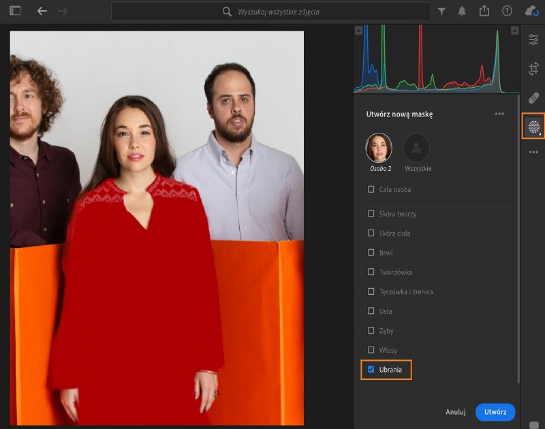Select the Wszystkie all-people option
The width and height of the screenshot is (545, 429).
(416, 148)
